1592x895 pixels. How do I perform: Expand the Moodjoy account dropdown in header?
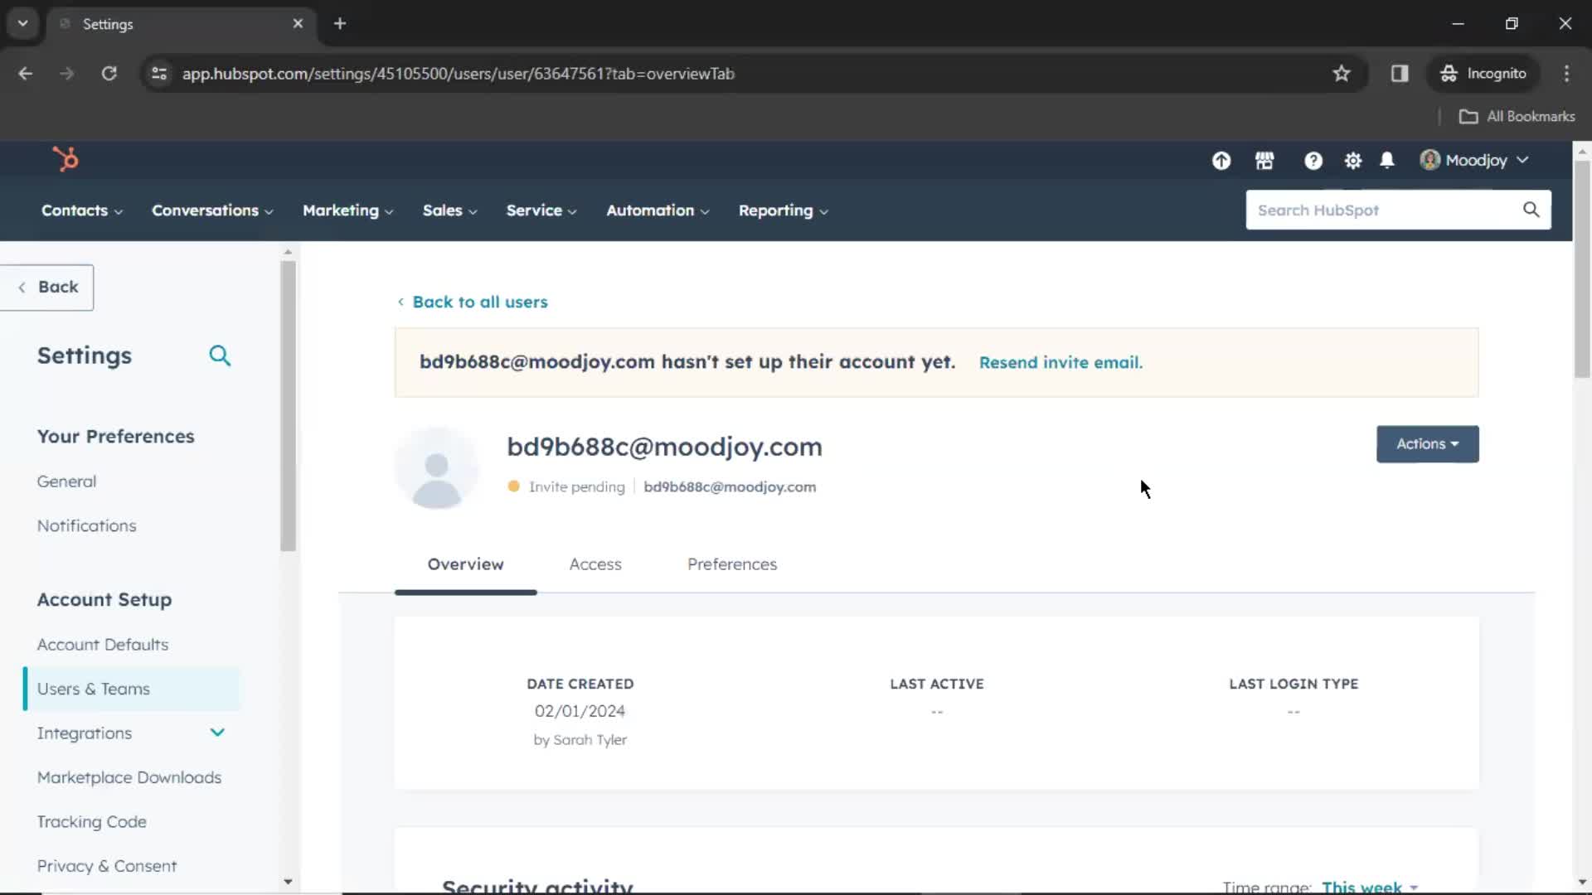[1474, 161]
